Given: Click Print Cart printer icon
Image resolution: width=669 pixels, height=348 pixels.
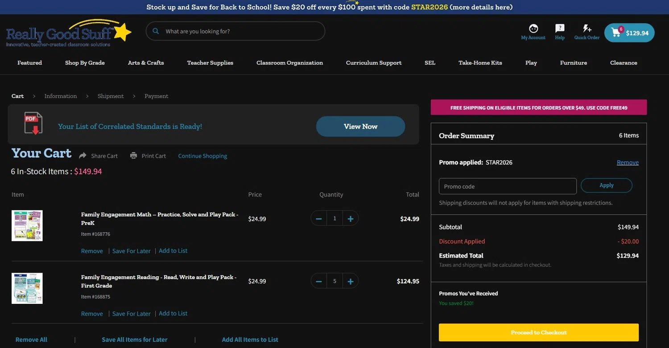Looking at the screenshot, I should pos(133,156).
